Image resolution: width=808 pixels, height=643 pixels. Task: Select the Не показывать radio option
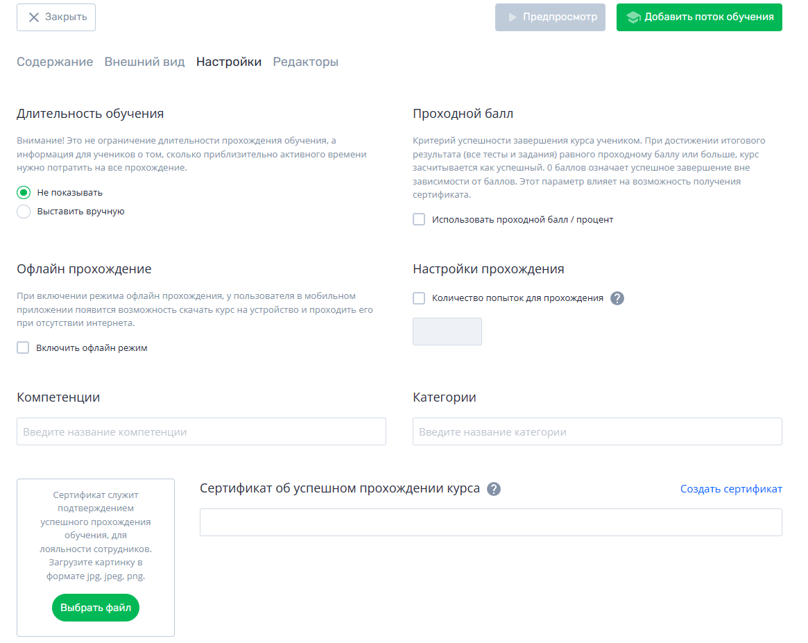tap(24, 193)
